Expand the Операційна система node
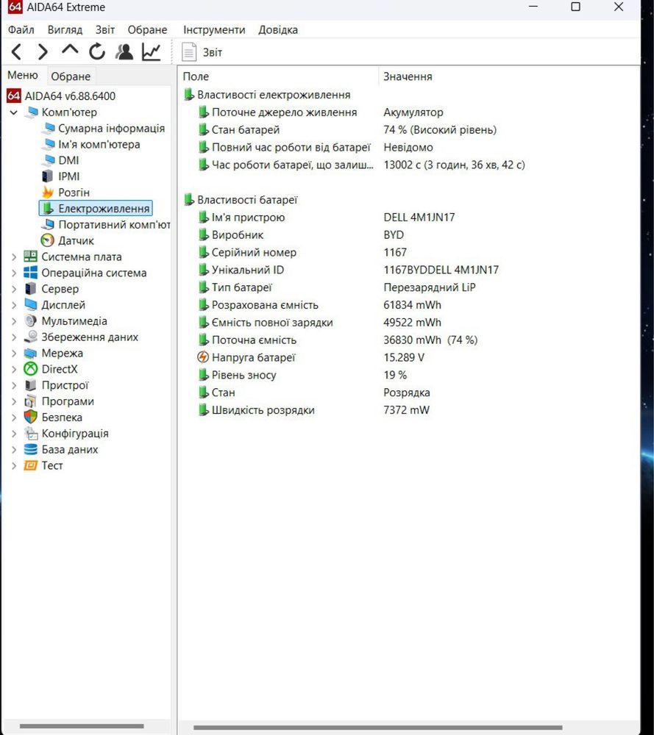This screenshot has height=735, width=654. coord(13,273)
